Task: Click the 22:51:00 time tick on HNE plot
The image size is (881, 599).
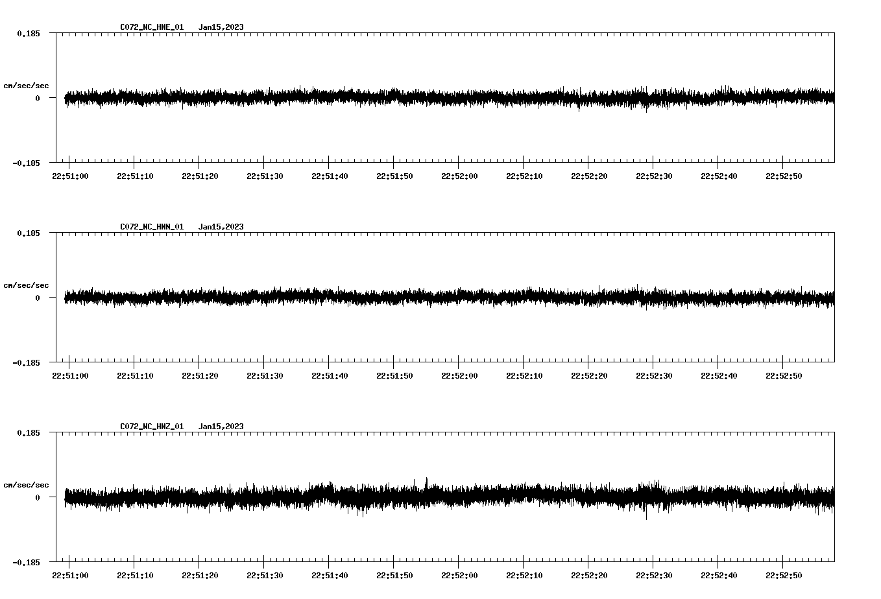Action: tap(69, 174)
